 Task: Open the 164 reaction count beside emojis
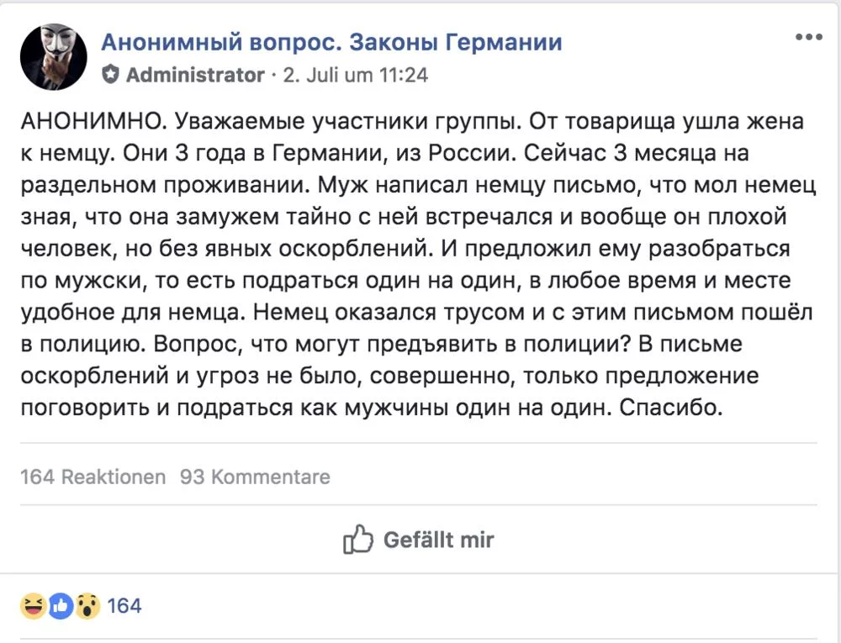pos(124,605)
